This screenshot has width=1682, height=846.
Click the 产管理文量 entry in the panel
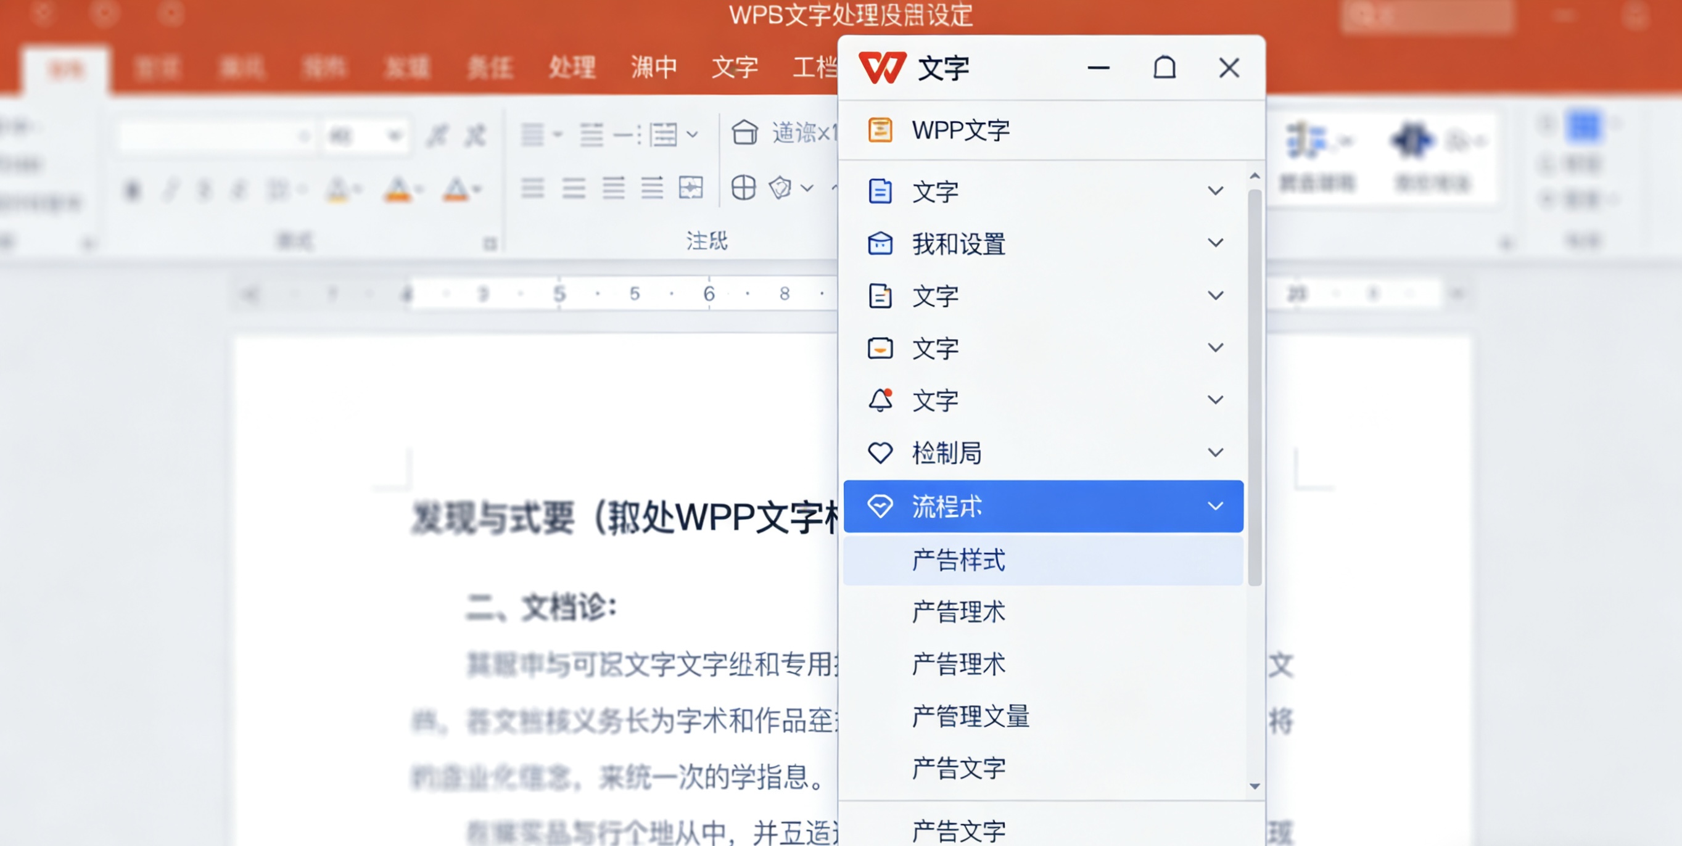(x=970, y=716)
